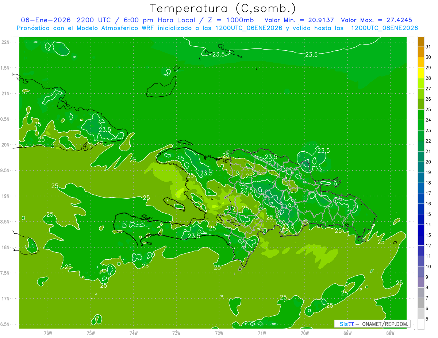Click the 73W longitude axis label

click(176, 333)
